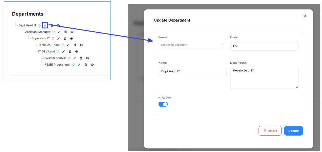Click the lightbulb icon beside System Analyst
The image size is (322, 152).
(x=69, y=58)
